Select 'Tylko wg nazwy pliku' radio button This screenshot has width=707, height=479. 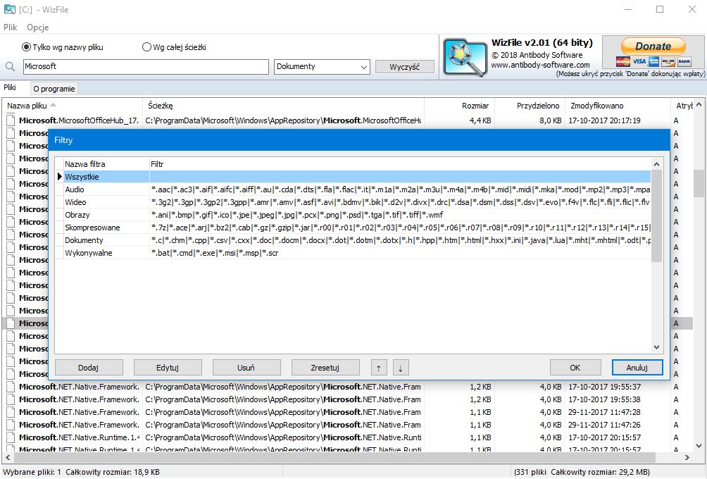(26, 47)
